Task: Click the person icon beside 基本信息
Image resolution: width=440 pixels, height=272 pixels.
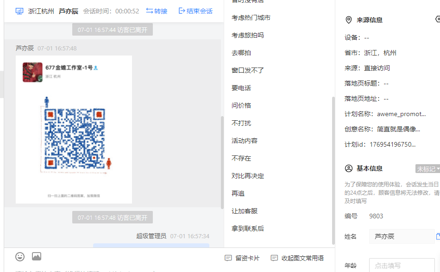Action: (348, 168)
